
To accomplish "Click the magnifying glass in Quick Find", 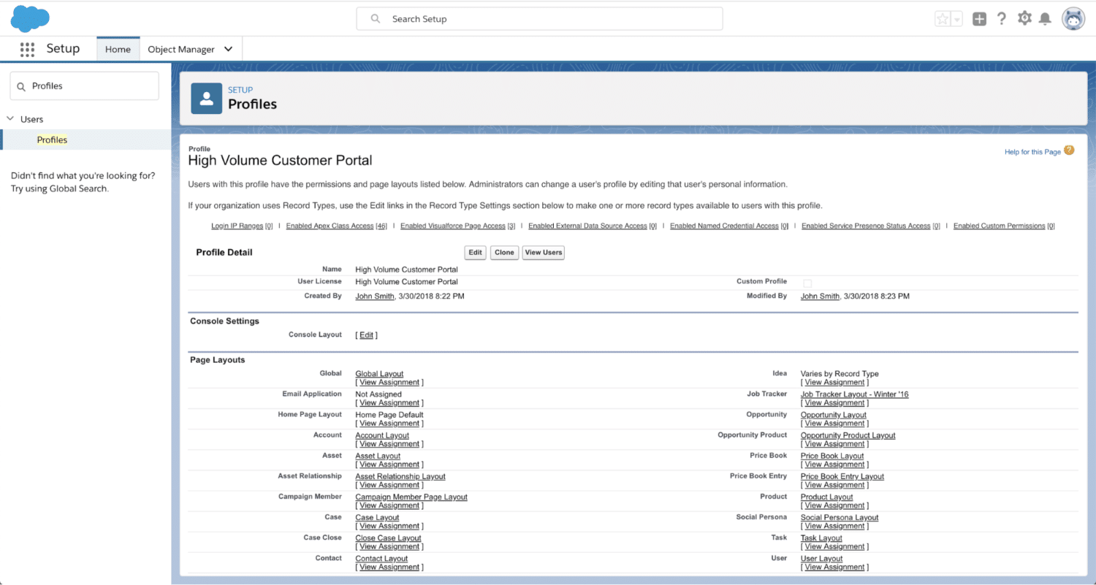I will pyautogui.click(x=20, y=85).
